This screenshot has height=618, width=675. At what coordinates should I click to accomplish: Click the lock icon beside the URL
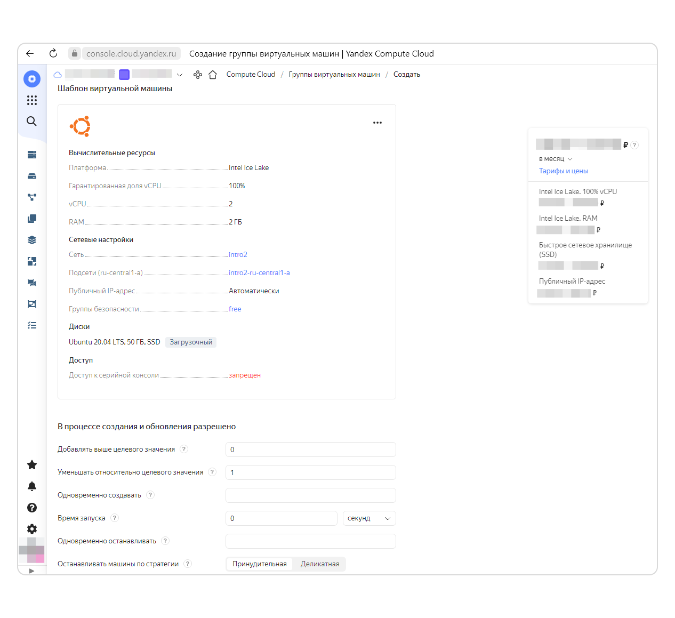pyautogui.click(x=75, y=53)
